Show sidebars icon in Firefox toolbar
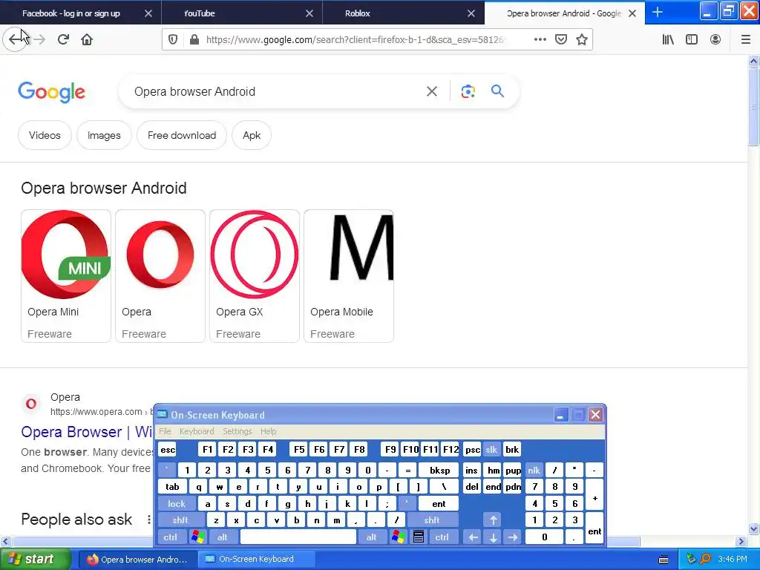 pos(692,39)
